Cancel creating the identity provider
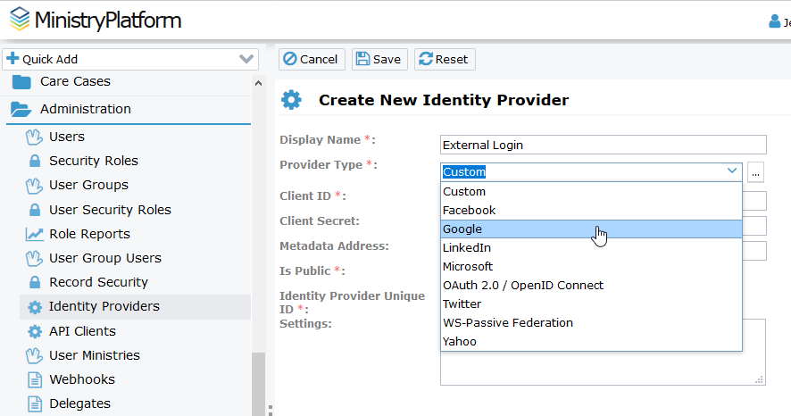 click(312, 59)
